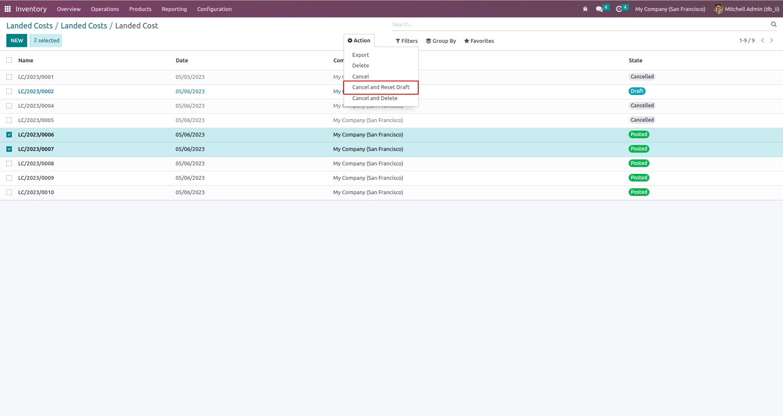
Task: Open the Reporting menu dropdown
Action: (x=174, y=9)
